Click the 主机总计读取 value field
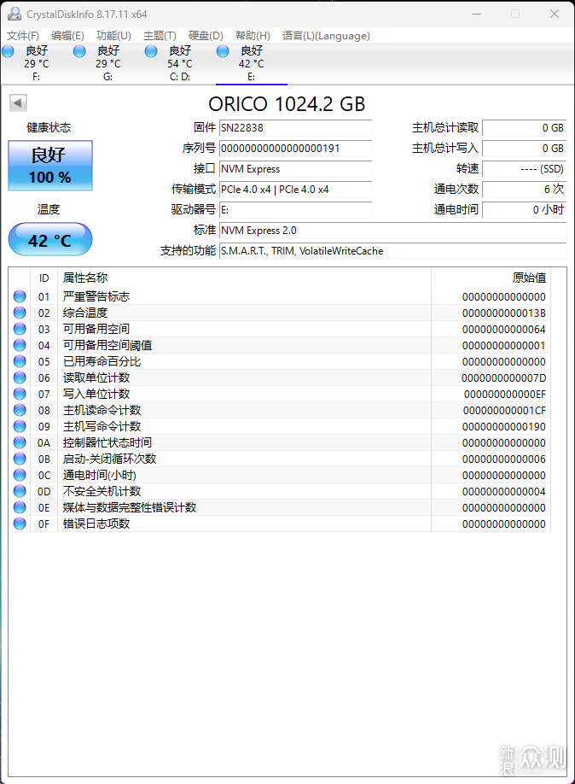The width and height of the screenshot is (575, 784). [525, 128]
